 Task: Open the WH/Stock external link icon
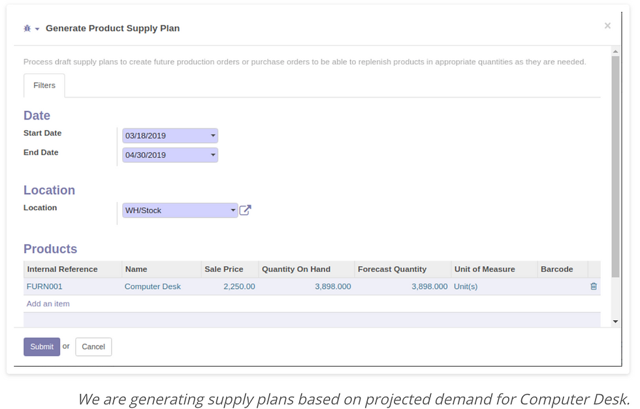tap(245, 210)
